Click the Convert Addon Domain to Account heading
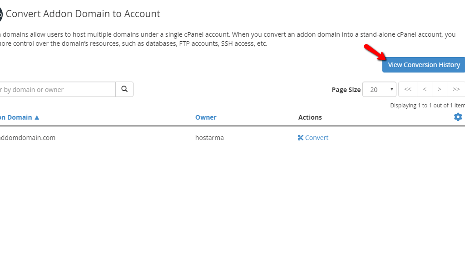Viewport: 465px width, 261px height. pos(83,14)
